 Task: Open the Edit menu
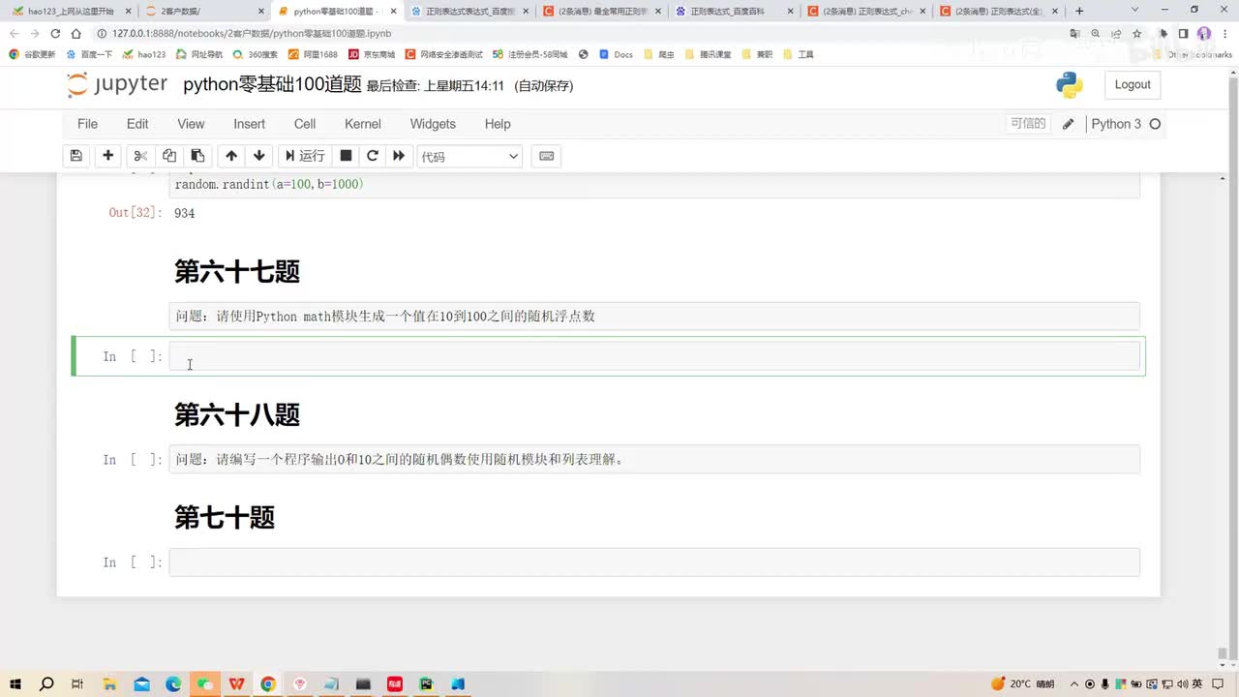(137, 124)
